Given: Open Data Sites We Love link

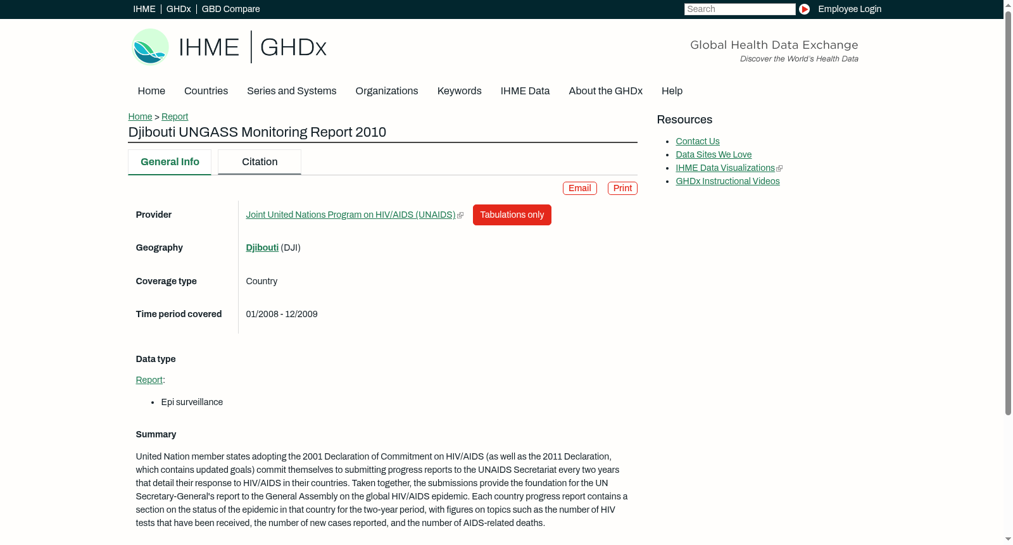Looking at the screenshot, I should (x=714, y=154).
